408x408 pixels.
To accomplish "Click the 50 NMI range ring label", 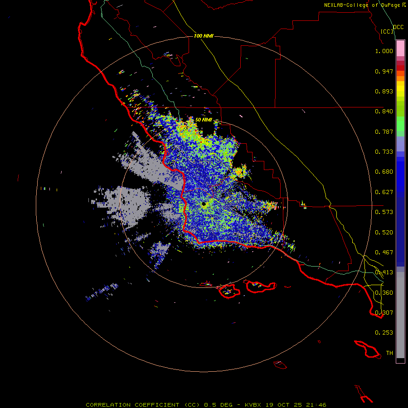I will point(204,120).
